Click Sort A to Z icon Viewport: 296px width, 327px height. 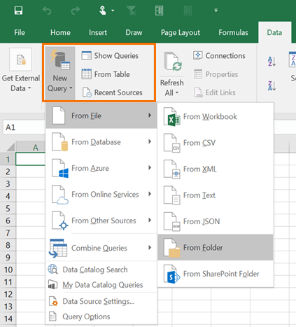272,62
